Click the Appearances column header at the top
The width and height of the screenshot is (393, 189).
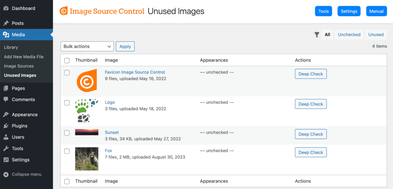coord(214,60)
